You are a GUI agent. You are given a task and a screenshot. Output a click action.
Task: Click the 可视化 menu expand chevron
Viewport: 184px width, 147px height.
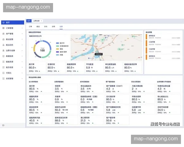click(x=22, y=73)
